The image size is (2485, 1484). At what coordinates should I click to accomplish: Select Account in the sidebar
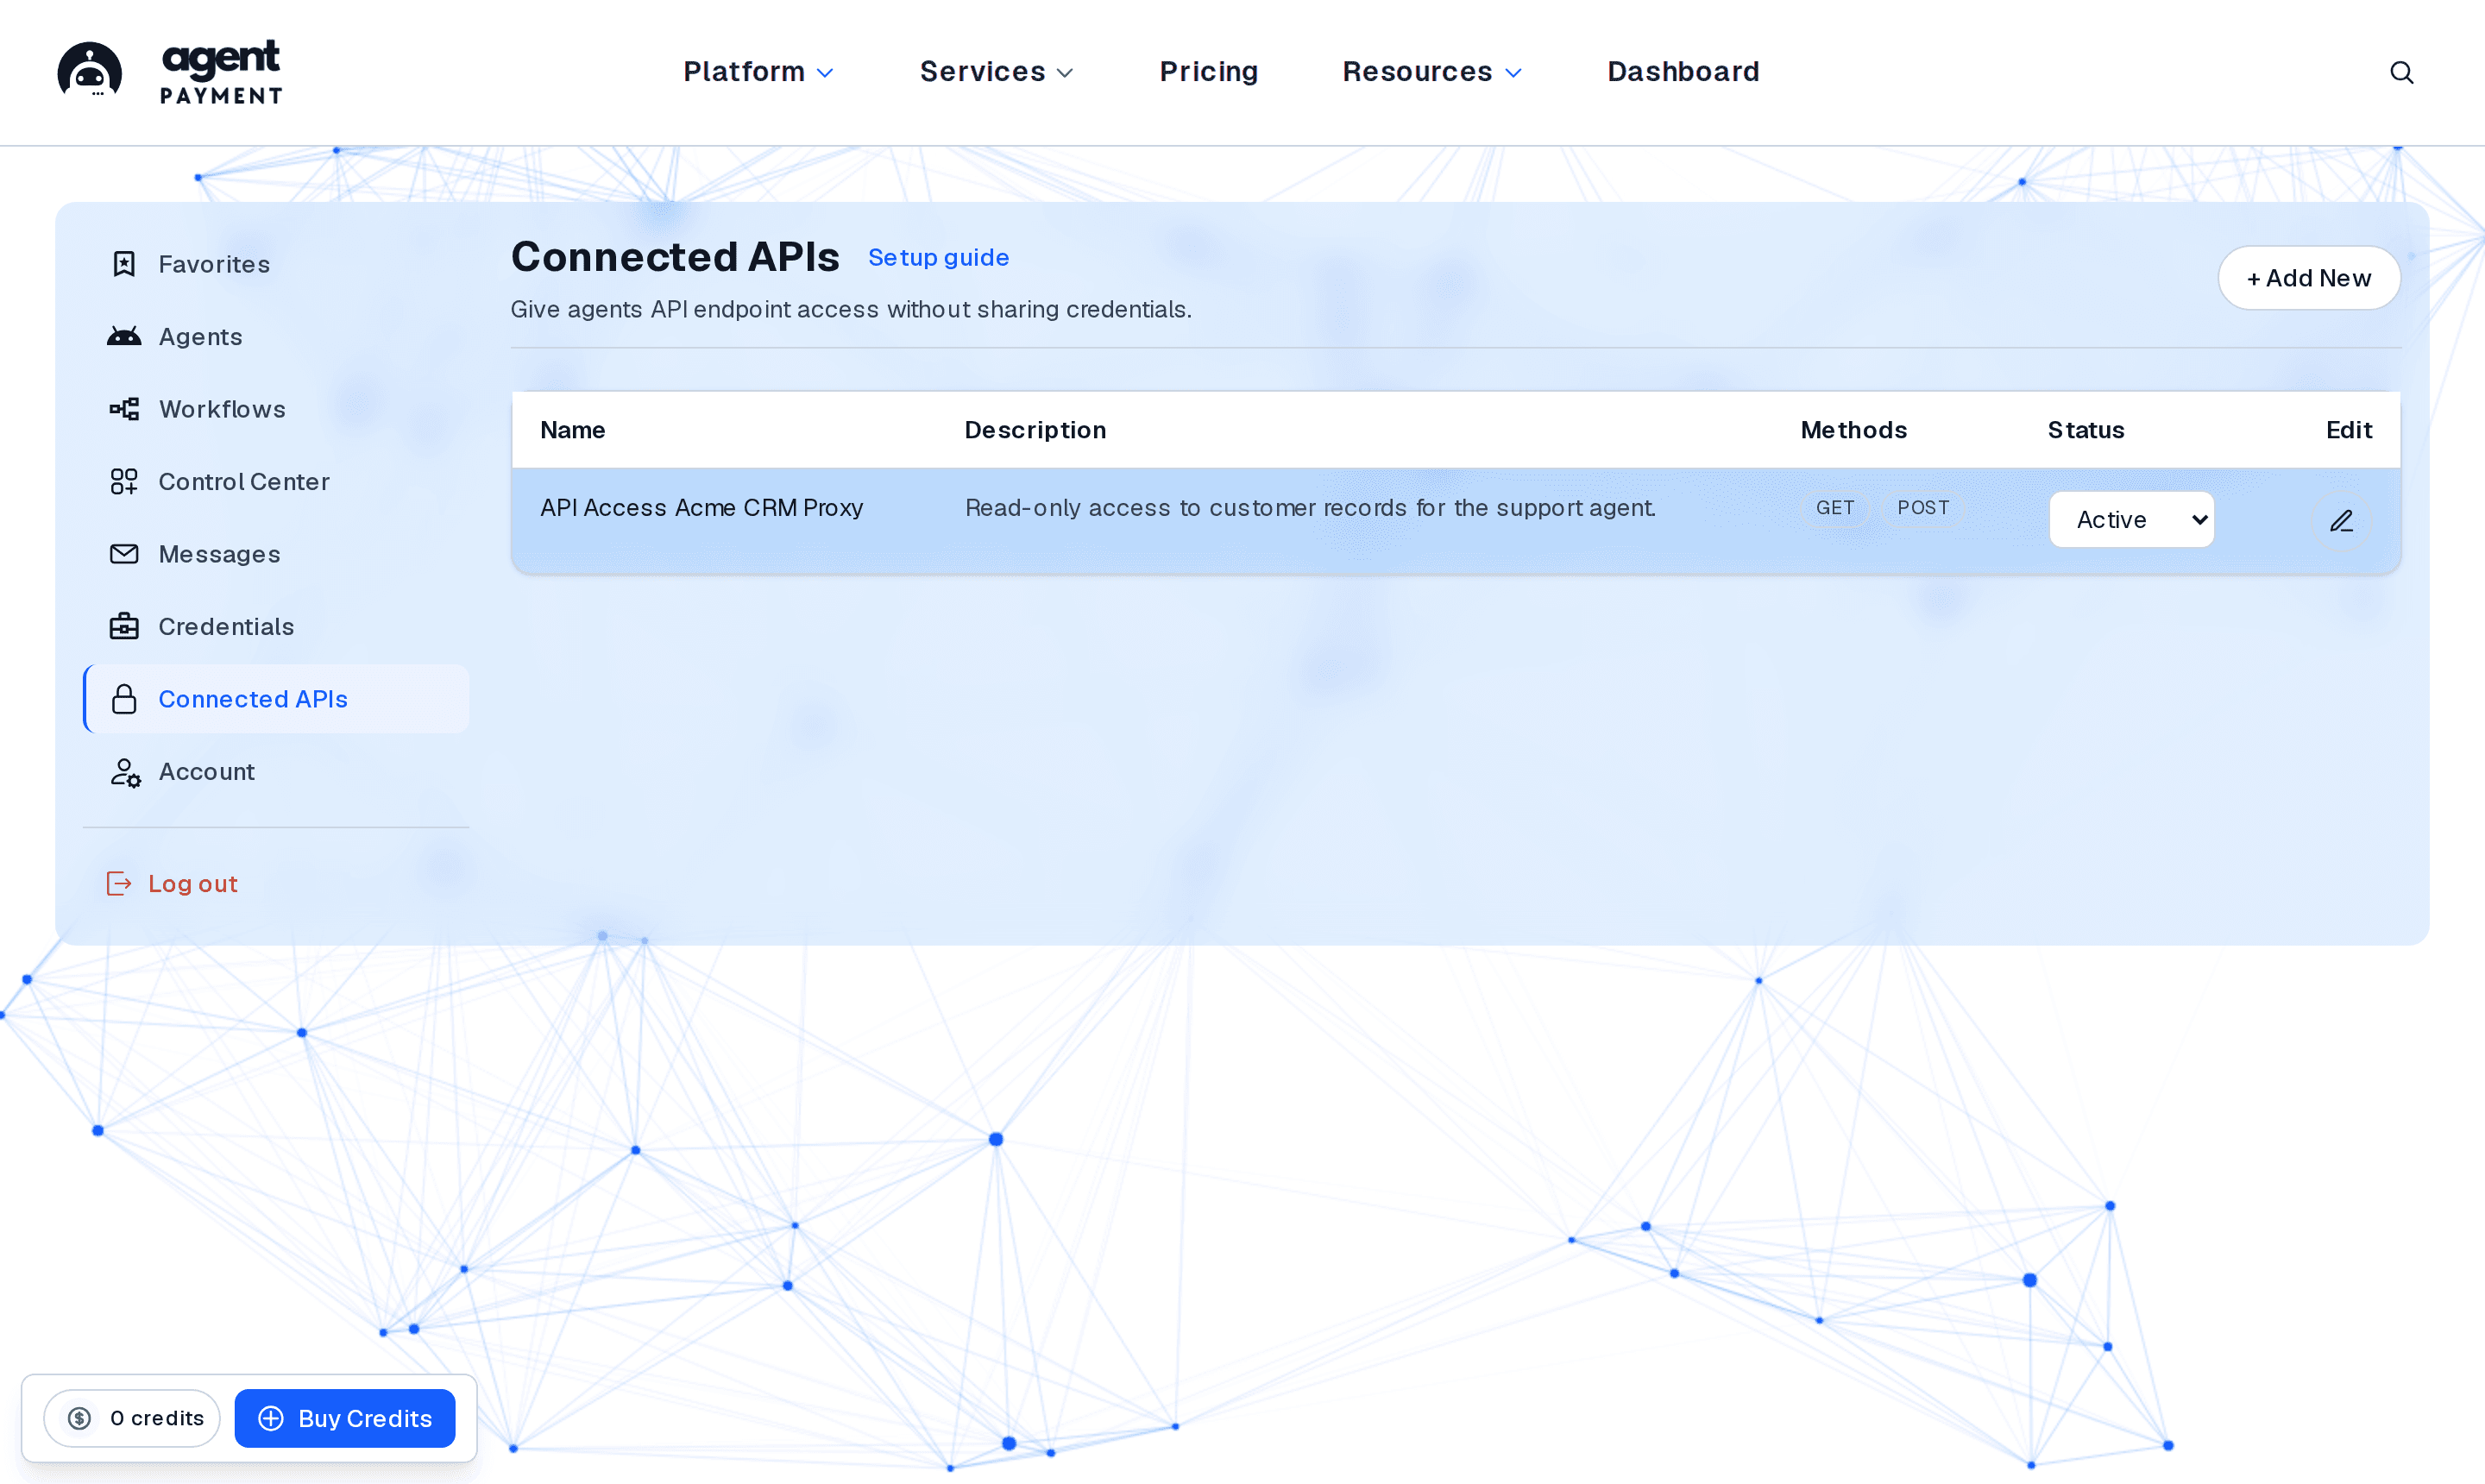[277, 772]
